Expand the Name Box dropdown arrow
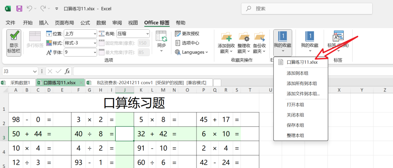The width and height of the screenshot is (393, 168). tap(35, 71)
